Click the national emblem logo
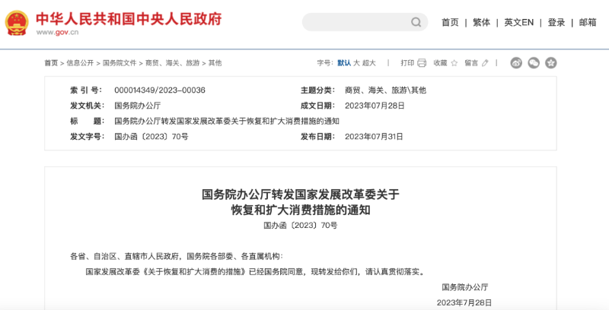This screenshot has width=609, height=310. (17, 23)
